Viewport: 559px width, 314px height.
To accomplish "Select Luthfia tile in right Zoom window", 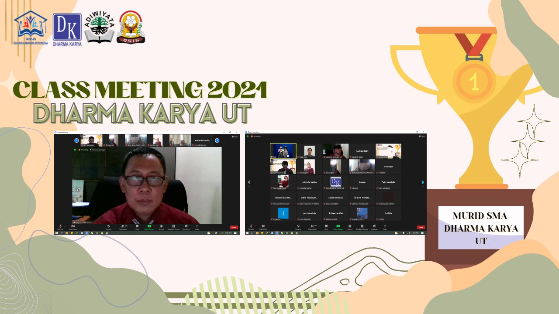I will pyautogui.click(x=388, y=214).
